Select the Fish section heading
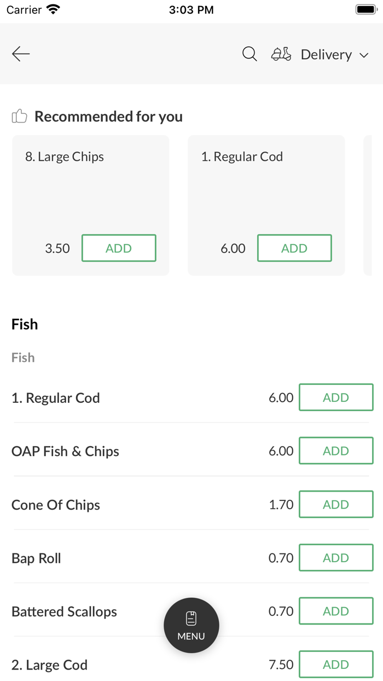The image size is (383, 681). tap(24, 324)
